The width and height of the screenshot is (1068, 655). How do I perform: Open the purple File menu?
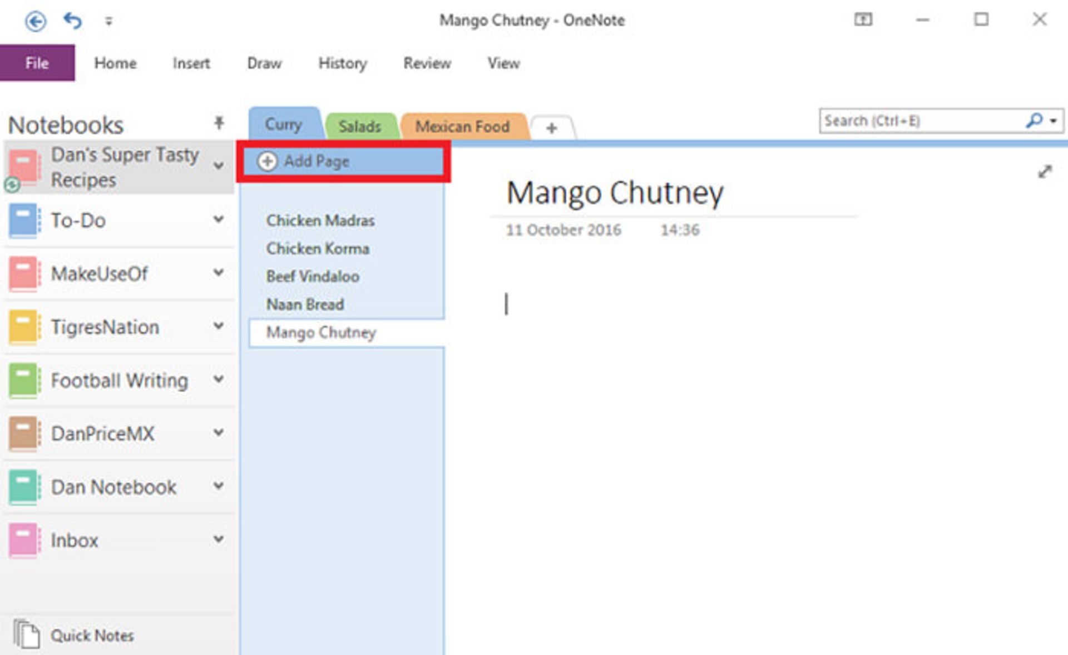(37, 63)
